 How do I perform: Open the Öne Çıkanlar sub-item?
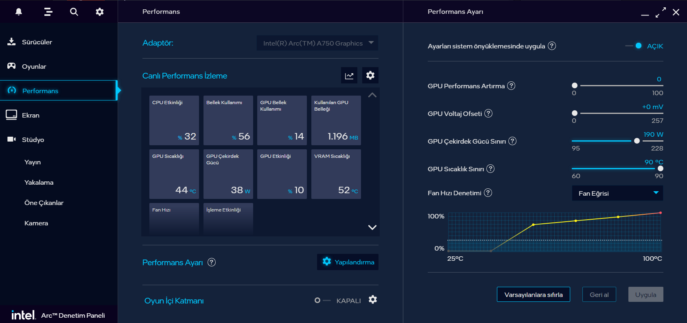(x=44, y=203)
